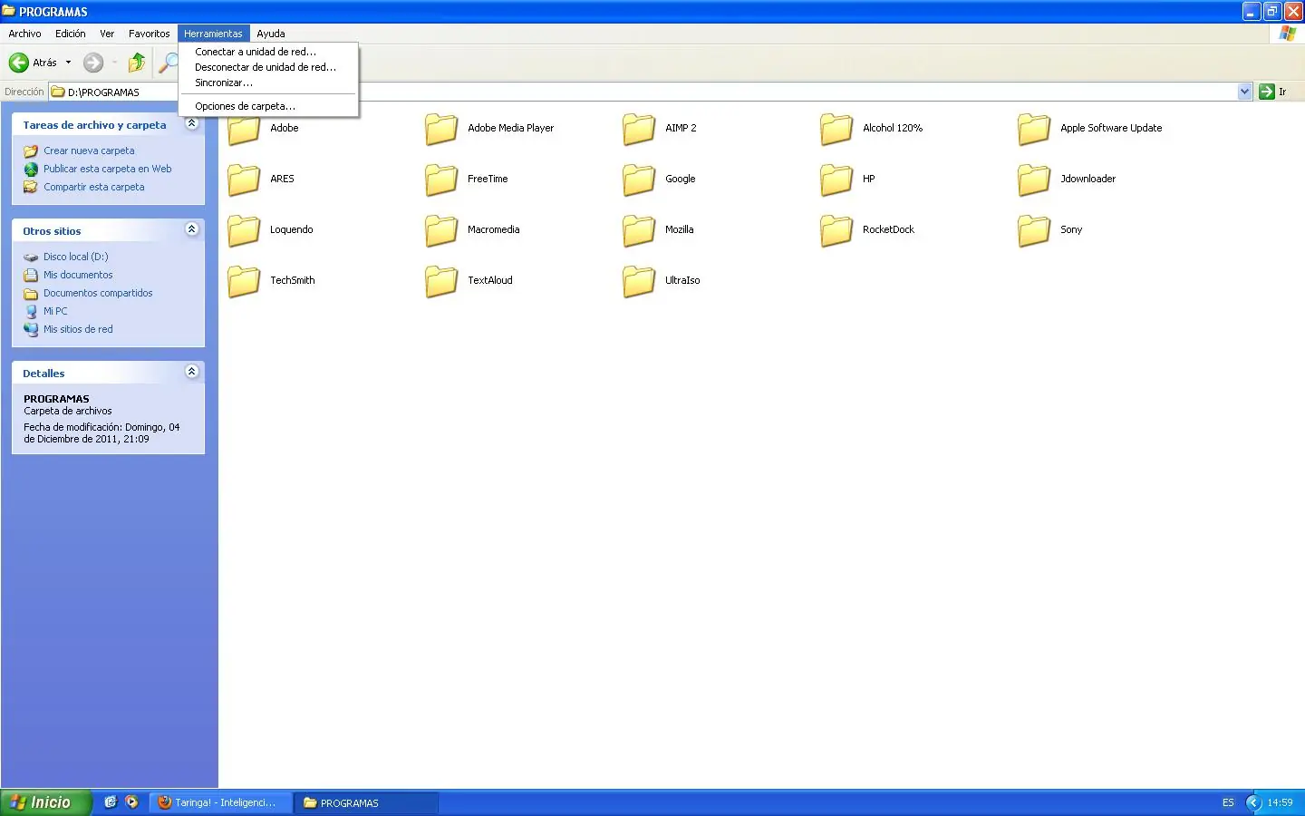Show hidden tray icons chevron
This screenshot has height=816, width=1305.
[x=1254, y=802]
